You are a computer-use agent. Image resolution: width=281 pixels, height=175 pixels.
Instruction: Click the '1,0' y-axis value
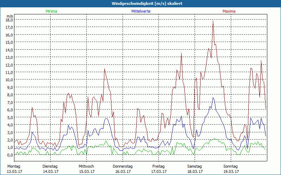click(11, 147)
